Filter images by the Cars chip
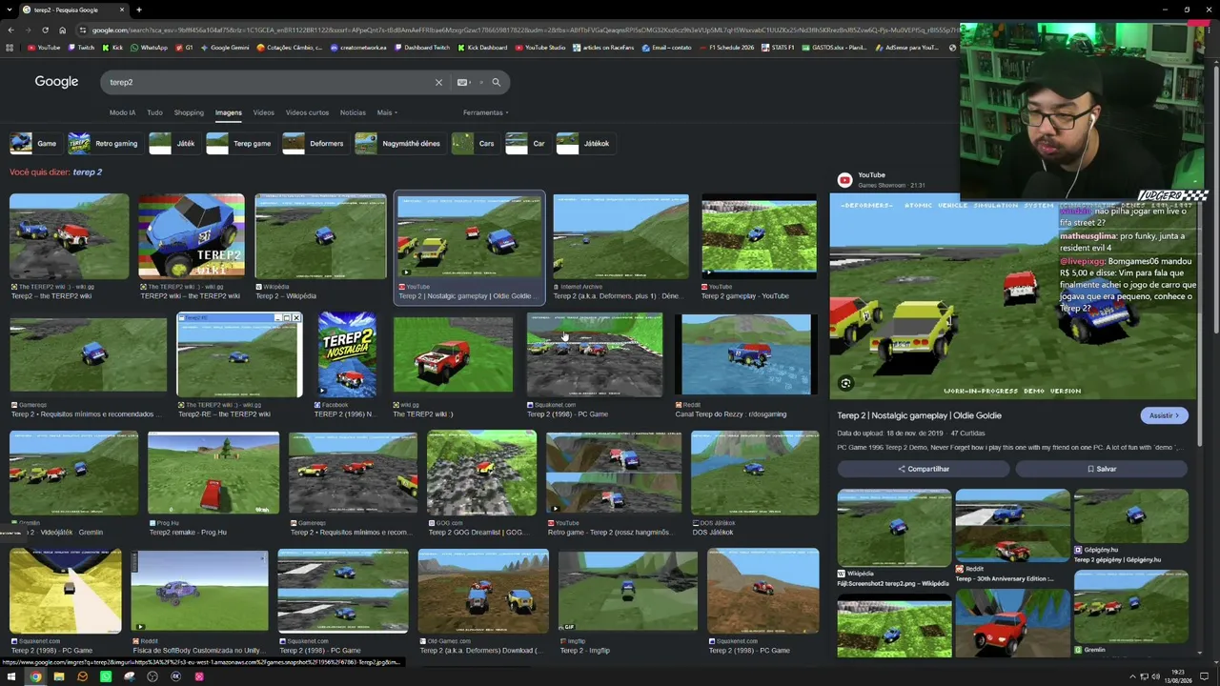 [x=475, y=144]
